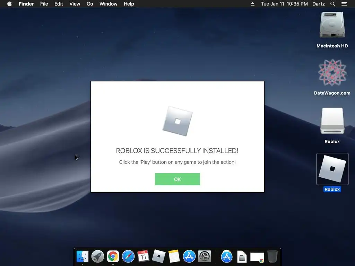
Task: Click the eject icon in menu bar
Action: pos(252,4)
